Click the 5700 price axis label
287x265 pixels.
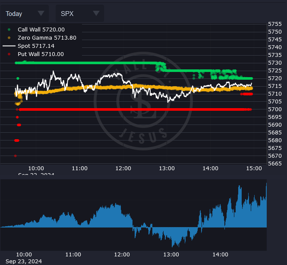point(275,109)
